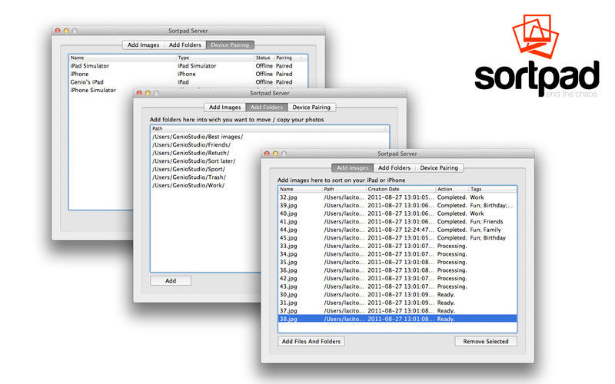Viewport: 615px width, 384px height.
Task: Select row 44.jpg
Action: [397, 230]
